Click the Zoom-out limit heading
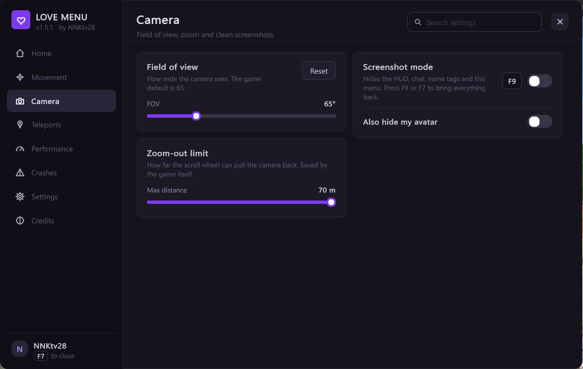 (x=177, y=153)
